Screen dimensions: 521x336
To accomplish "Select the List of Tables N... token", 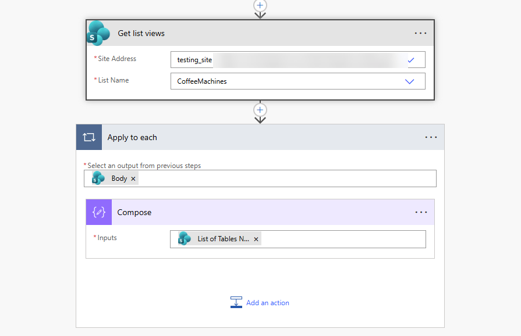I will click(222, 239).
